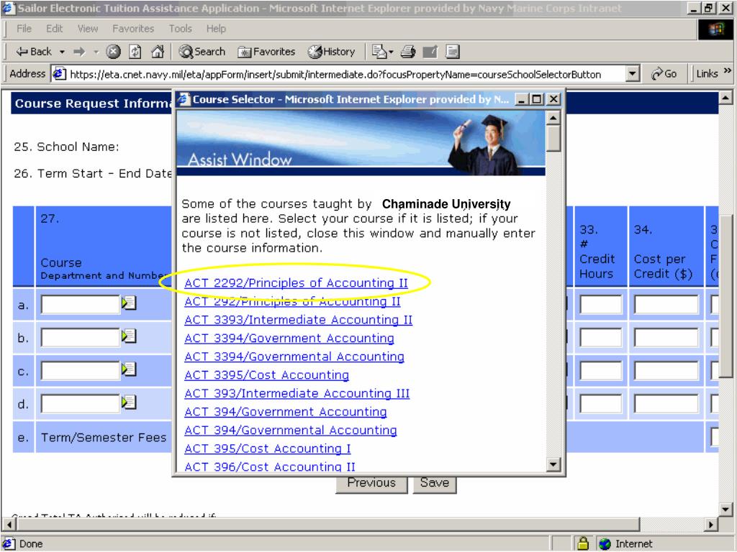Click course field in row a
737x552 pixels.
(81, 305)
